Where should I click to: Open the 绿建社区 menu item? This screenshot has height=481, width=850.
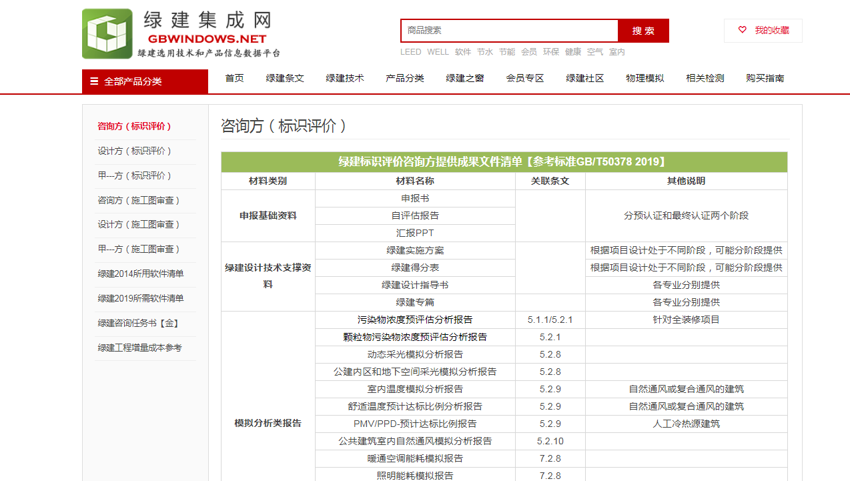pos(584,78)
